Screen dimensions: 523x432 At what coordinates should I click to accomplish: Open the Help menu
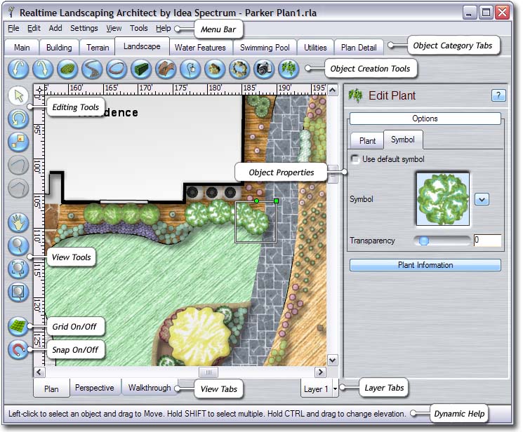pyautogui.click(x=163, y=28)
